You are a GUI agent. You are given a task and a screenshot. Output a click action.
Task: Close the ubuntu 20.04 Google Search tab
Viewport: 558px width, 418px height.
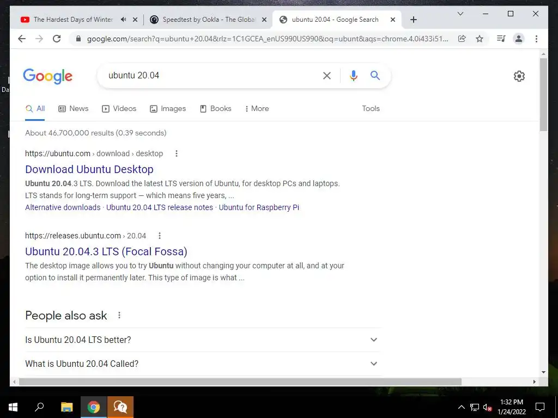tap(392, 20)
